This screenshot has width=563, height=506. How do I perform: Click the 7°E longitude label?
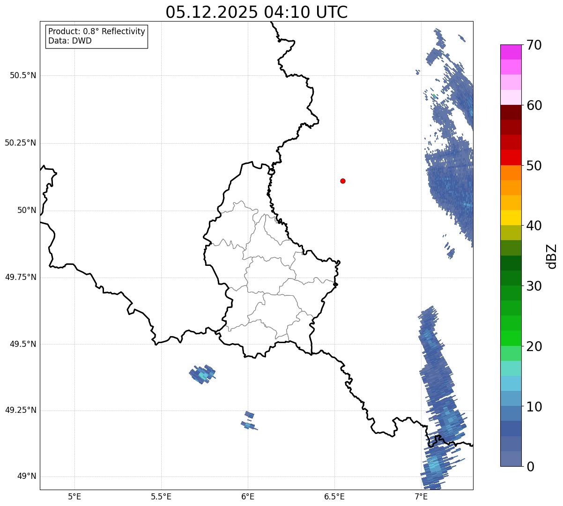point(421,496)
